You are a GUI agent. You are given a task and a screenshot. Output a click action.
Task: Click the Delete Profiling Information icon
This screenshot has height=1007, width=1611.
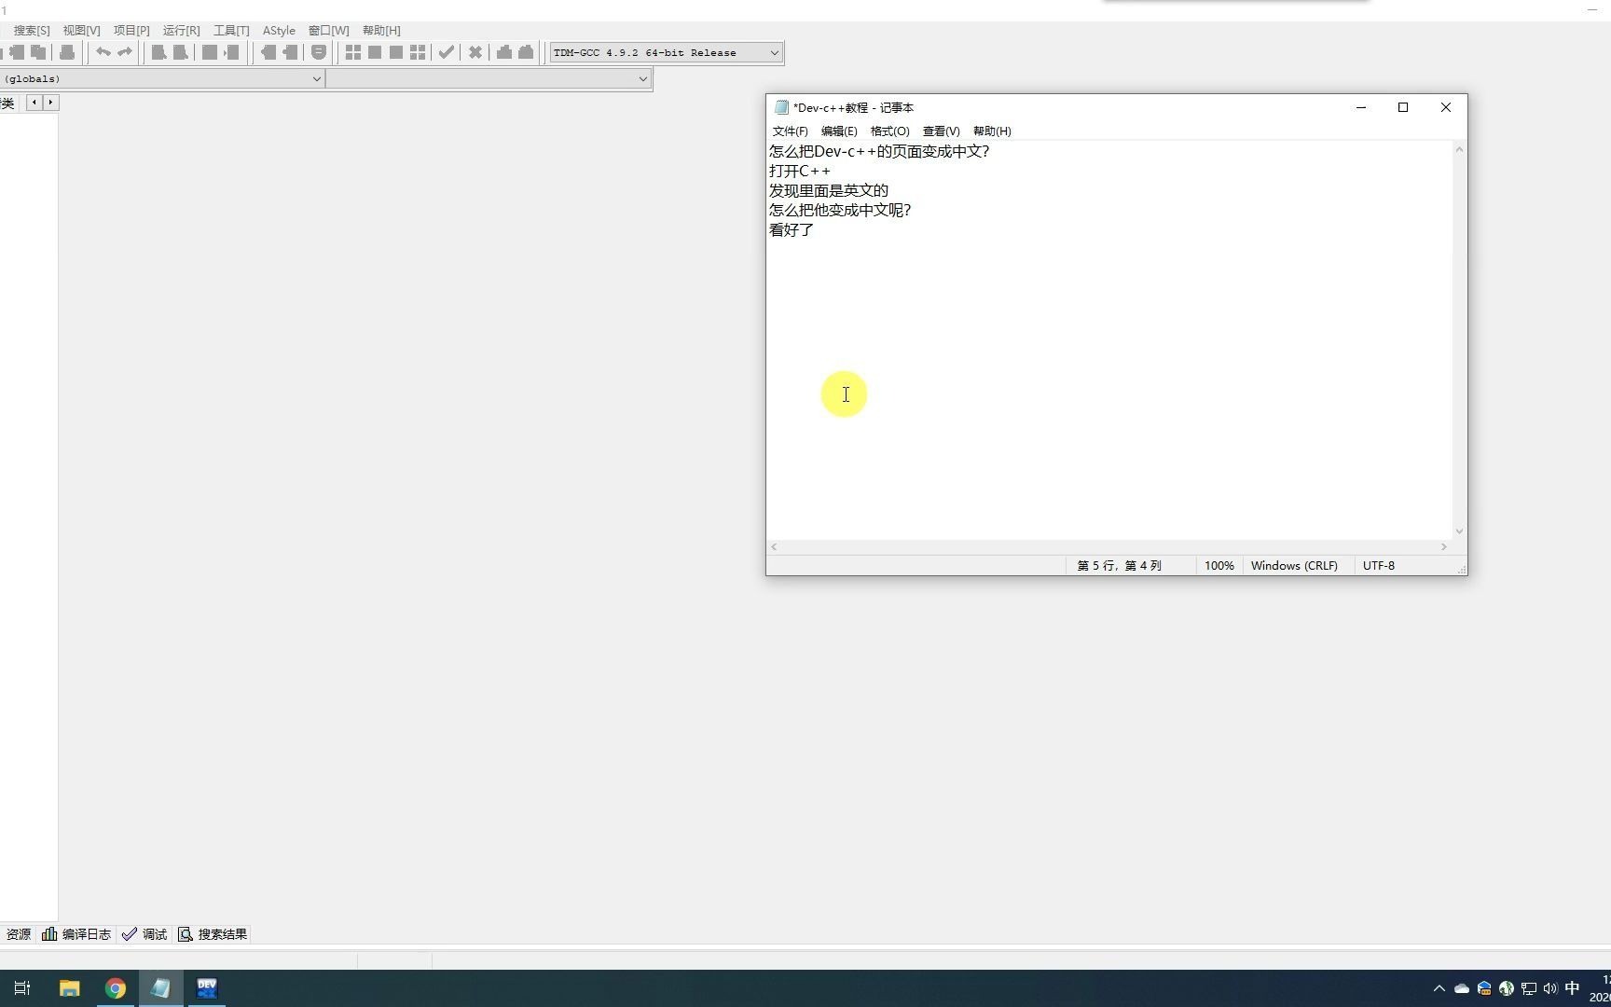tap(526, 52)
